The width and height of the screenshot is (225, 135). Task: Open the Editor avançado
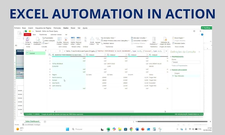coord(49,41)
